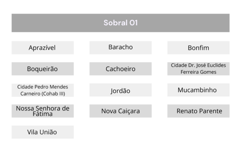Open Cidade Dr. José Euclides Ferreira Gomes
241x145 pixels.
click(198, 69)
